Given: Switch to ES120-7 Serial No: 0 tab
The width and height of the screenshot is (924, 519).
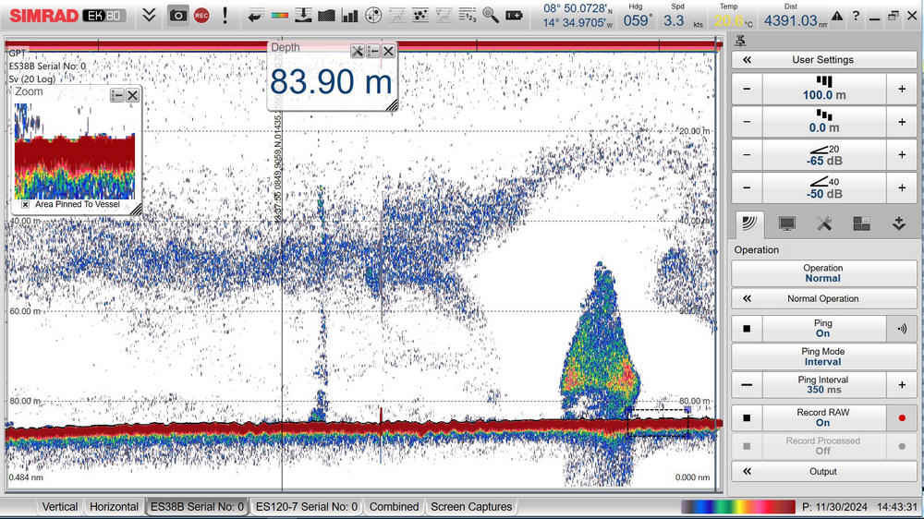Looking at the screenshot, I should pos(307,507).
